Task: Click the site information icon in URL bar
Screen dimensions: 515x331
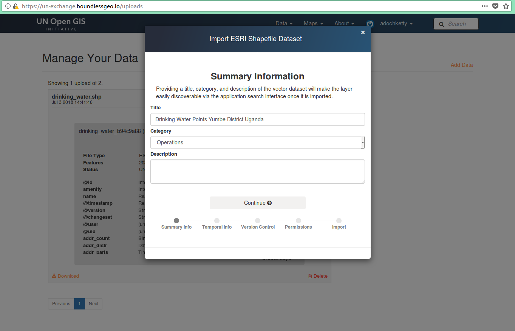Action: [8, 6]
